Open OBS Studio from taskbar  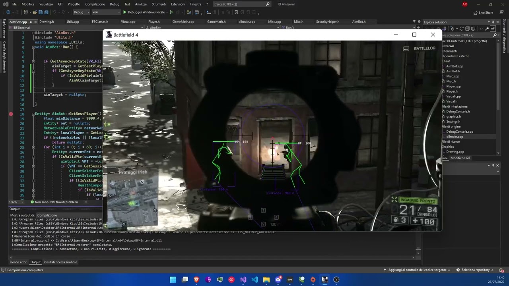click(x=336, y=280)
